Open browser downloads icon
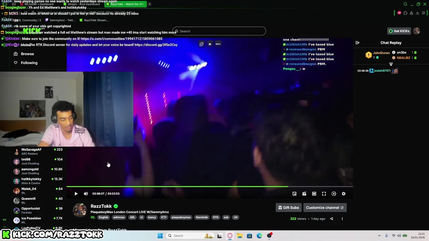The height and width of the screenshot is (241, 429). click(417, 13)
